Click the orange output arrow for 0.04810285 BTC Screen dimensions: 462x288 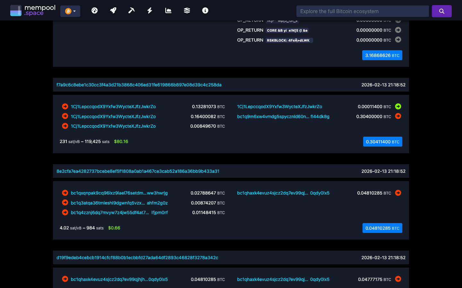tap(398, 193)
